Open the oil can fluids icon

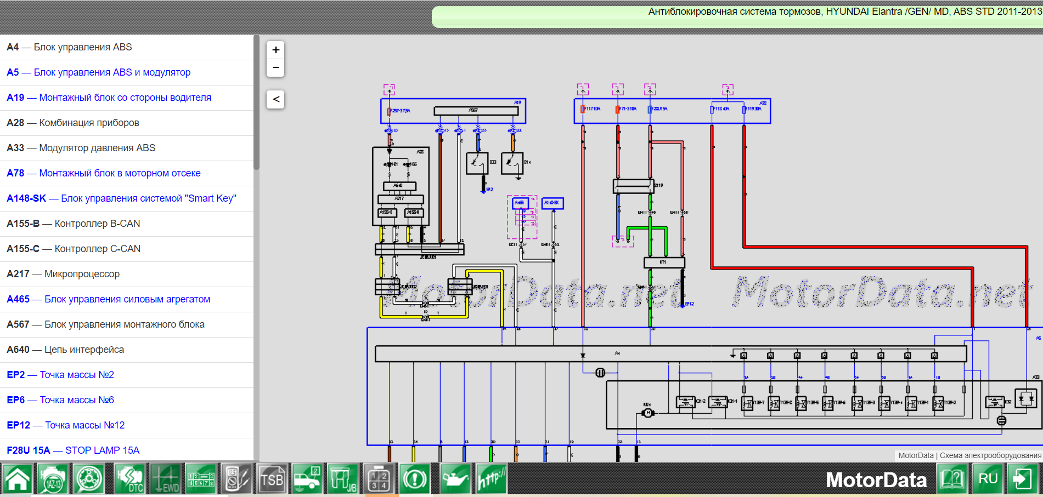point(455,479)
